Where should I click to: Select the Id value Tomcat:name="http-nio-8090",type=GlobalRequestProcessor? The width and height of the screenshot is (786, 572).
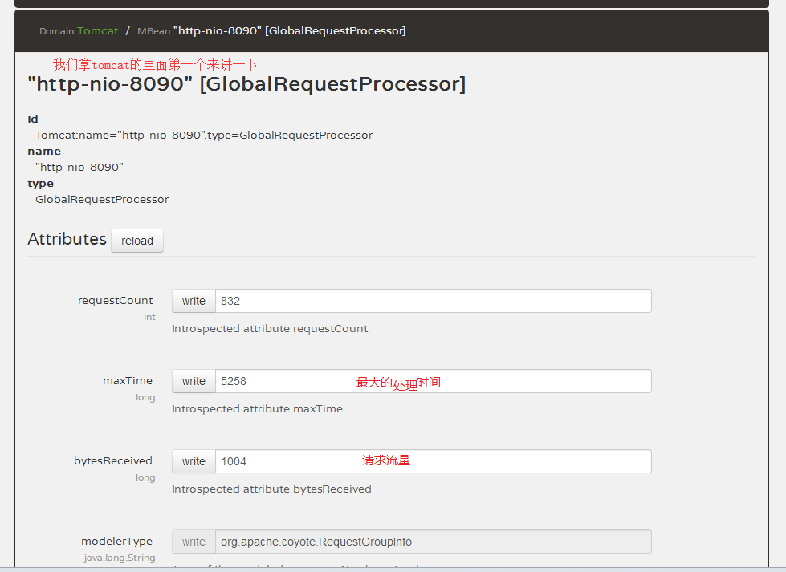pyautogui.click(x=204, y=136)
